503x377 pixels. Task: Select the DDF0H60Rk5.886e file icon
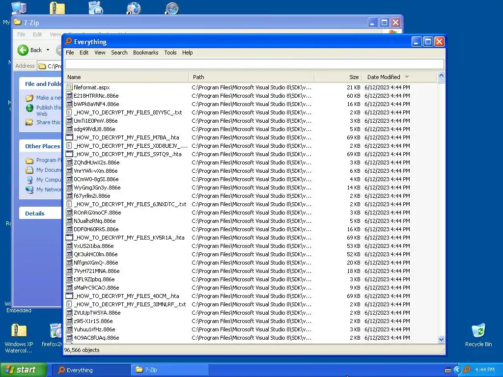click(69, 229)
